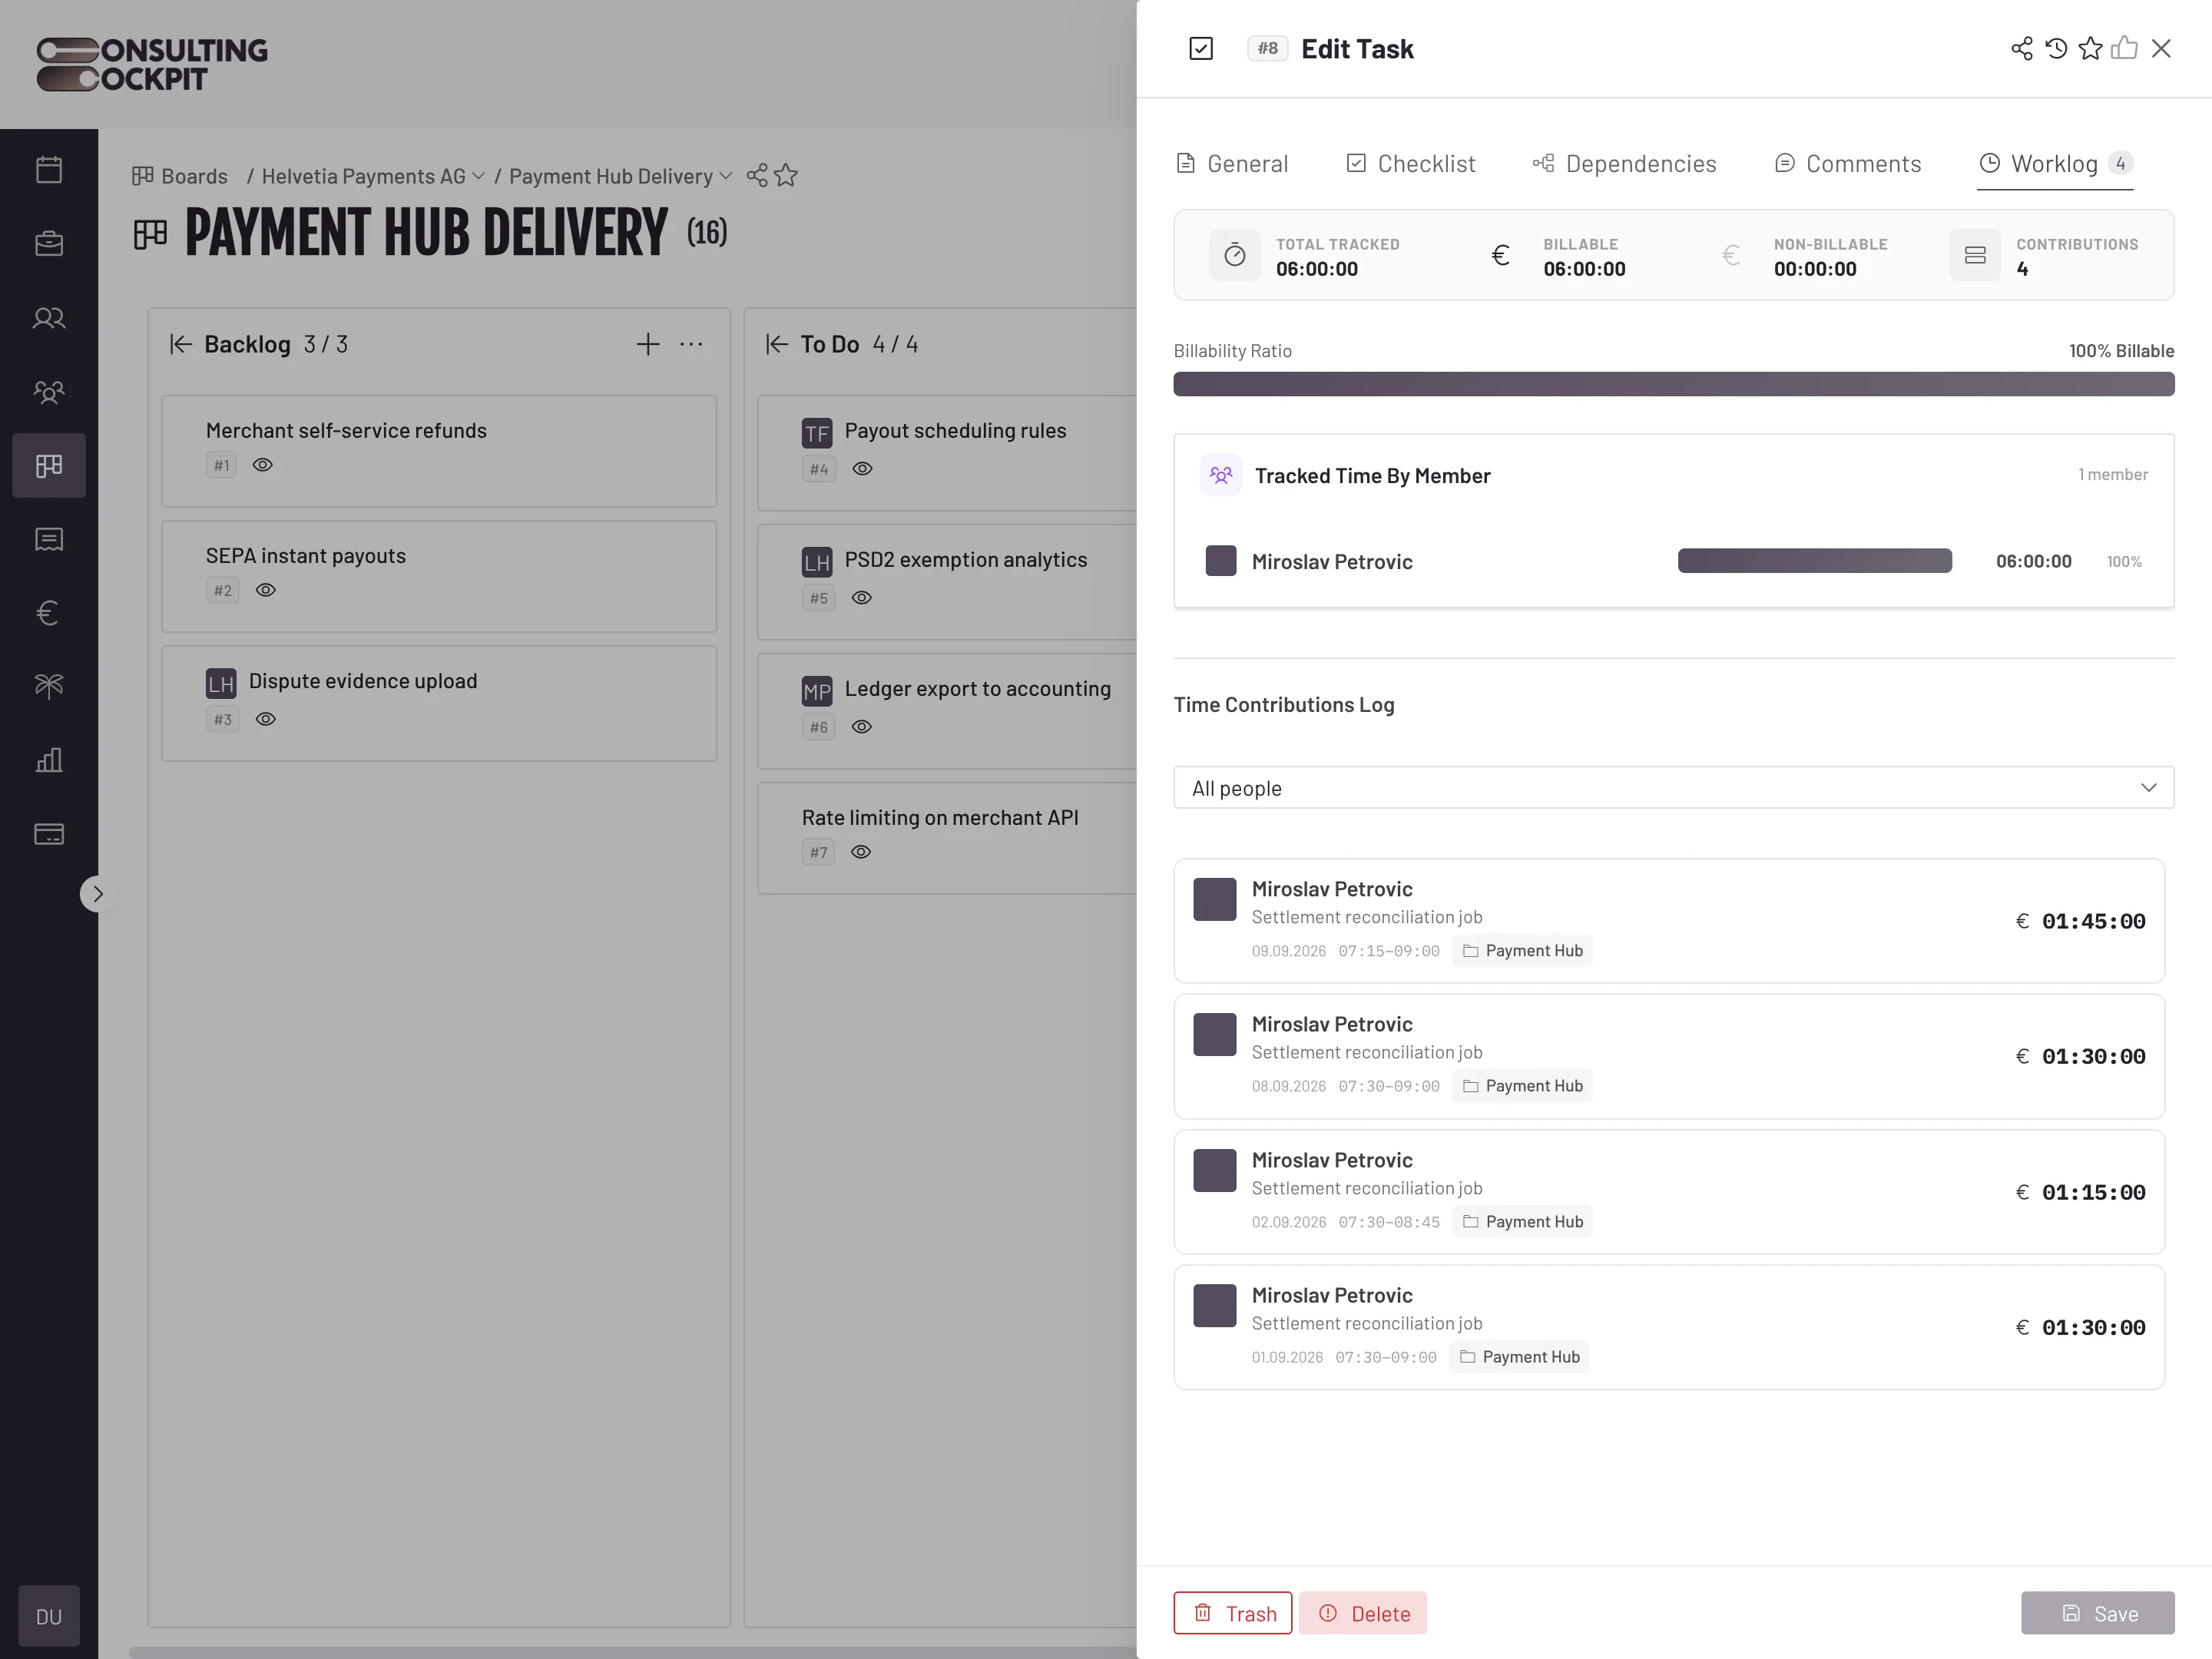Screen dimensions: 2212x1659
Task: Open the briefcase projects icon in sidebar
Action: click(49, 244)
